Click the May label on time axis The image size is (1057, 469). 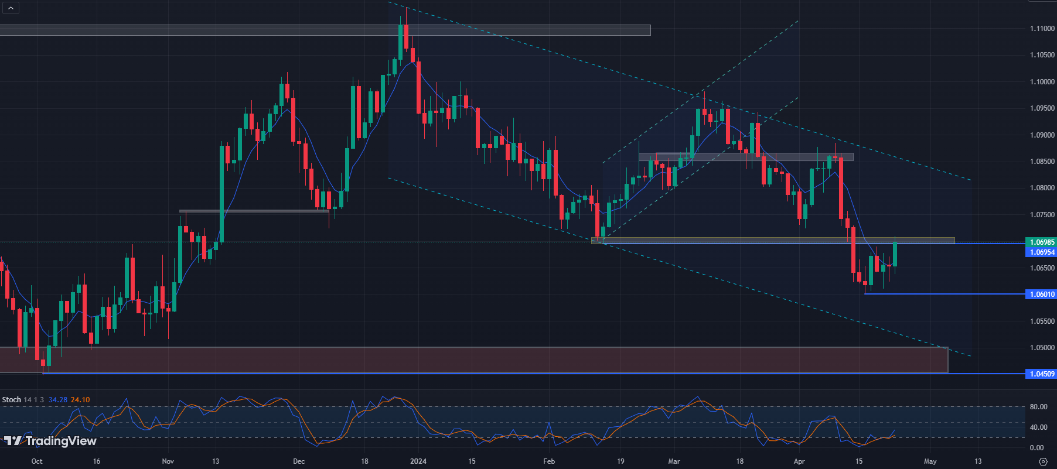pyautogui.click(x=930, y=461)
